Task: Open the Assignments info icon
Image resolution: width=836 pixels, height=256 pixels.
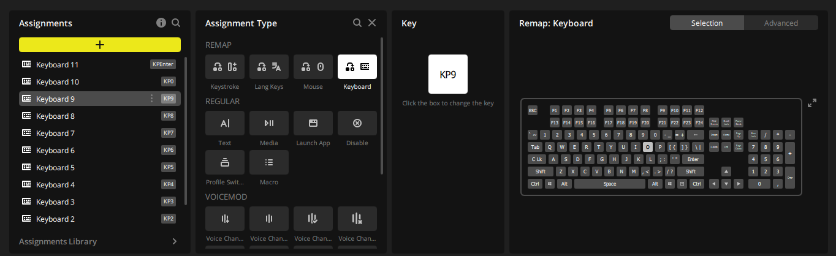Action: click(x=161, y=23)
